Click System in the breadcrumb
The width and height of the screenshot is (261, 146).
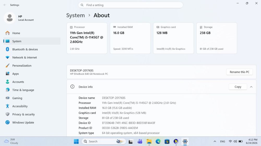pyautogui.click(x=76, y=15)
